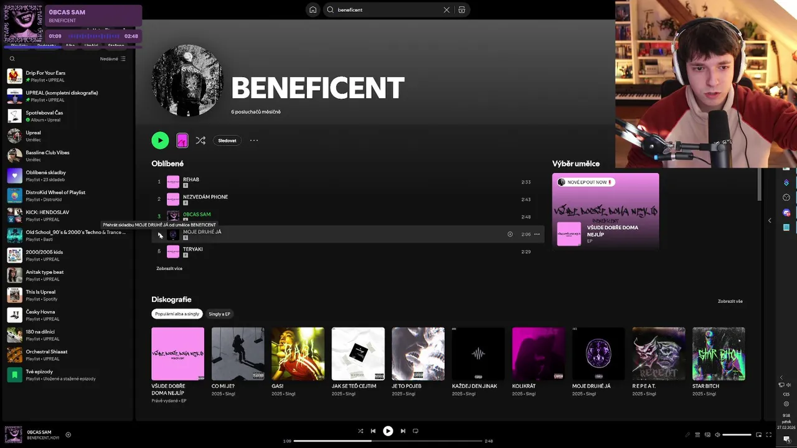Mute audio with the speaker icon
The height and width of the screenshot is (448, 797).
click(717, 435)
